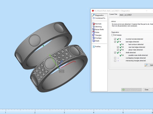Image resolution: width=153 pixels, height=114 pixels.
Task: Minimize the Fix Wizard dialog
Action: (147, 11)
